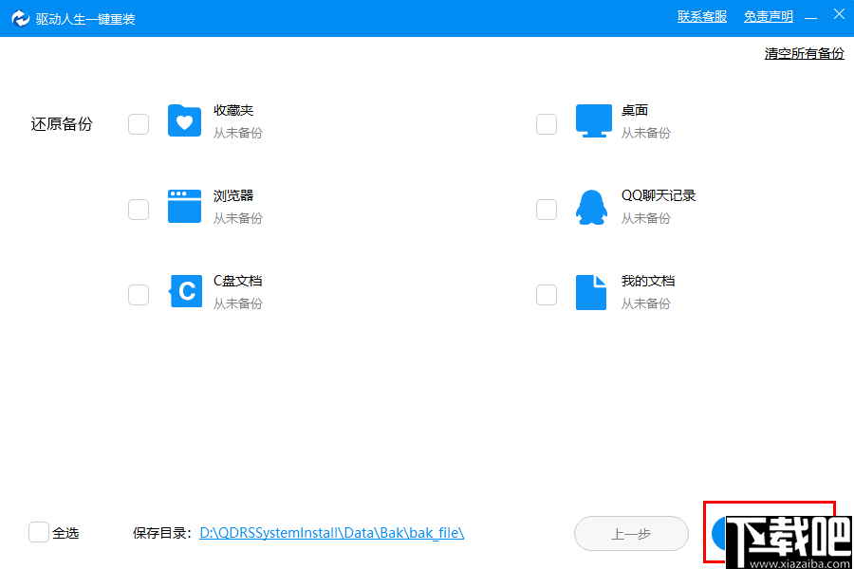Click the 上一步 previous step button

tap(631, 533)
